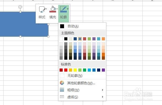Pick the orange theme color swatch

(103, 39)
